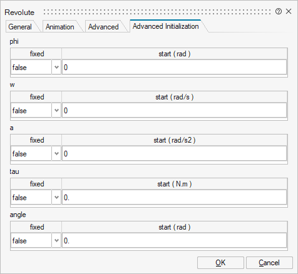Open the Advanced tab
Image resolution: width=298 pixels, height=274 pixels.
103,27
